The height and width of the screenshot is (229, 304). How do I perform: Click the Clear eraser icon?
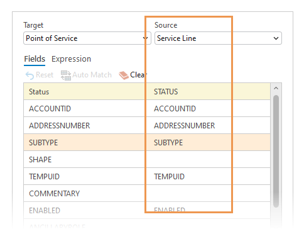124,75
